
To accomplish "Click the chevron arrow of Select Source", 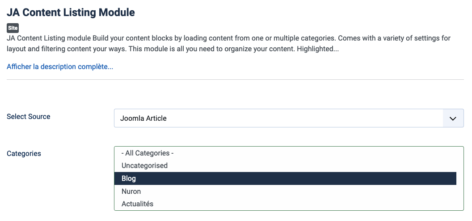I will [x=453, y=119].
